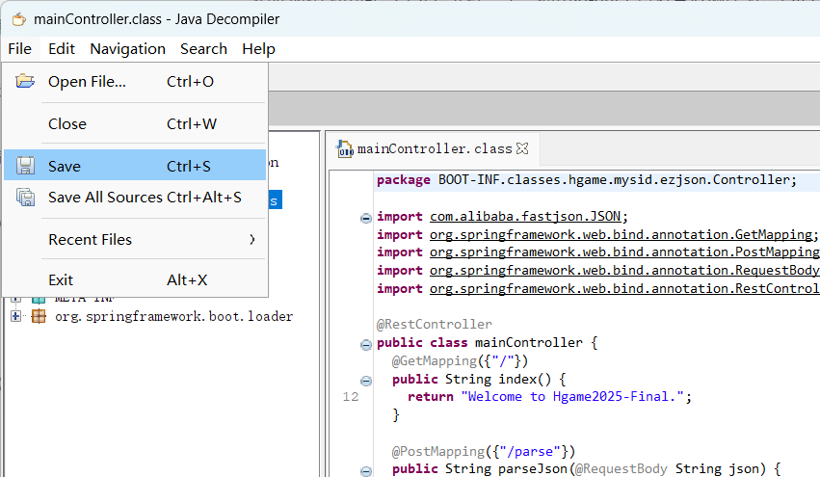The width and height of the screenshot is (820, 477).
Task: Click the @PostMapping({"/parse"}) annotation
Action: click(x=483, y=451)
